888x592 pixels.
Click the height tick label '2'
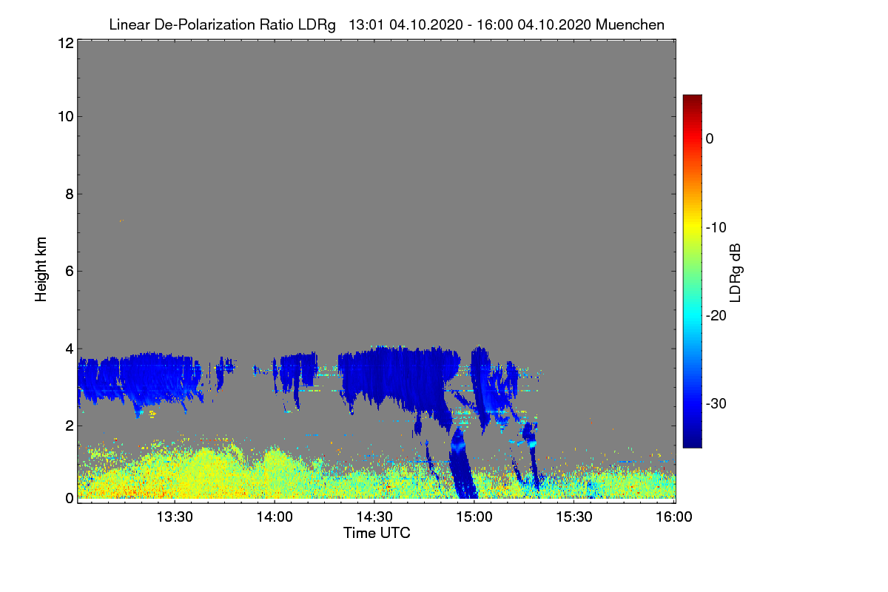tap(68, 425)
